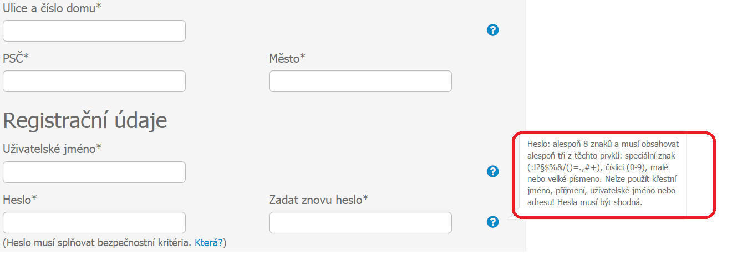Click the Město field label

(287, 58)
